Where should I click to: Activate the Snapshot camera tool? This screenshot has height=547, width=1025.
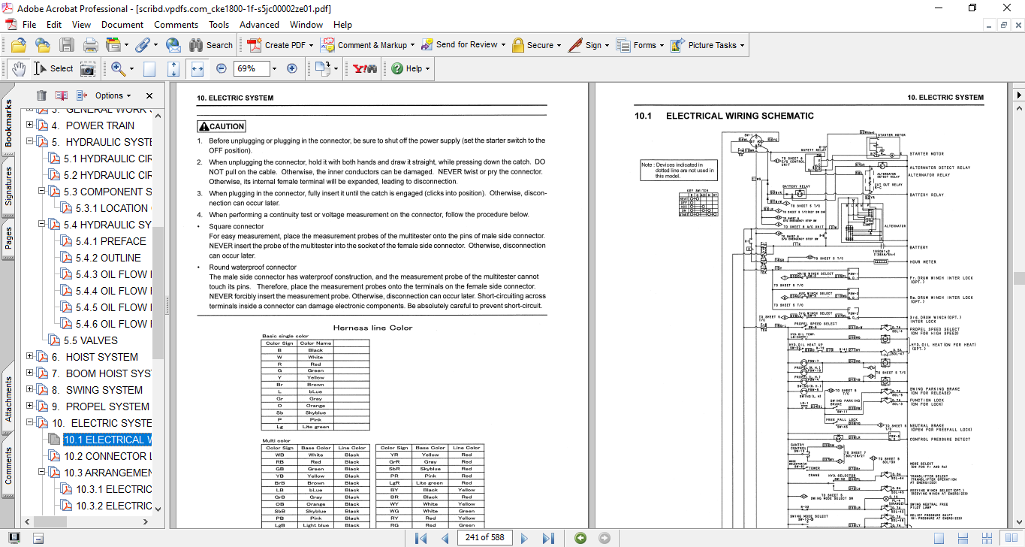88,68
